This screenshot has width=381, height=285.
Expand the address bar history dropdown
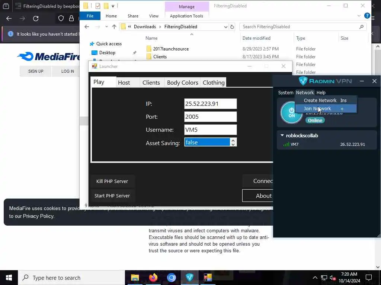225,27
